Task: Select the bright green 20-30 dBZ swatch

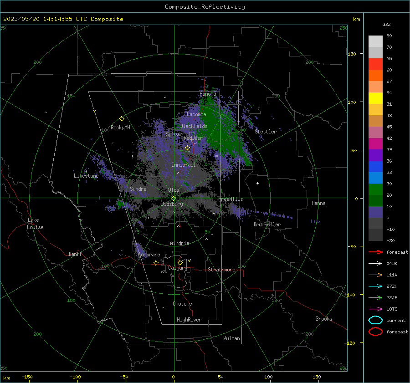Action: click(x=375, y=189)
